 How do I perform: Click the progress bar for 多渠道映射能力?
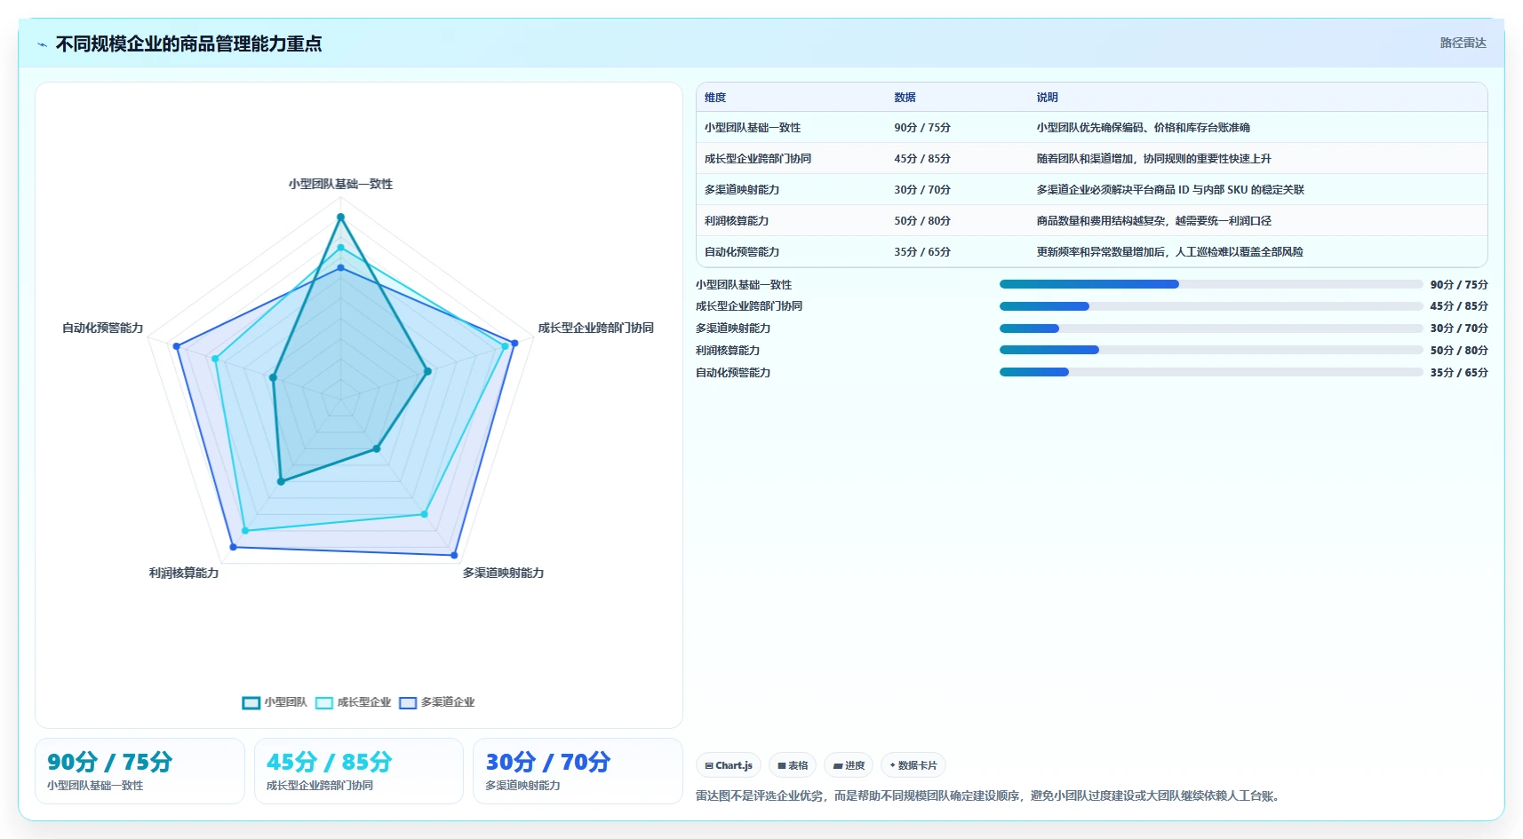pos(1211,328)
